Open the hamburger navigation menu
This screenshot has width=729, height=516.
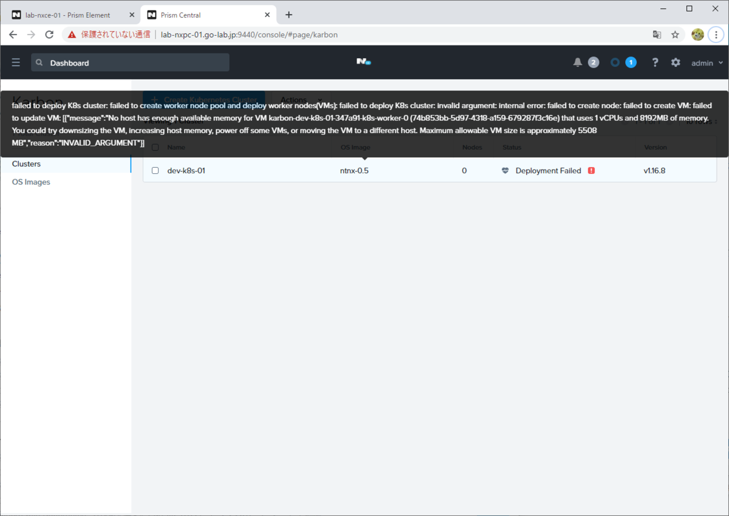point(16,63)
